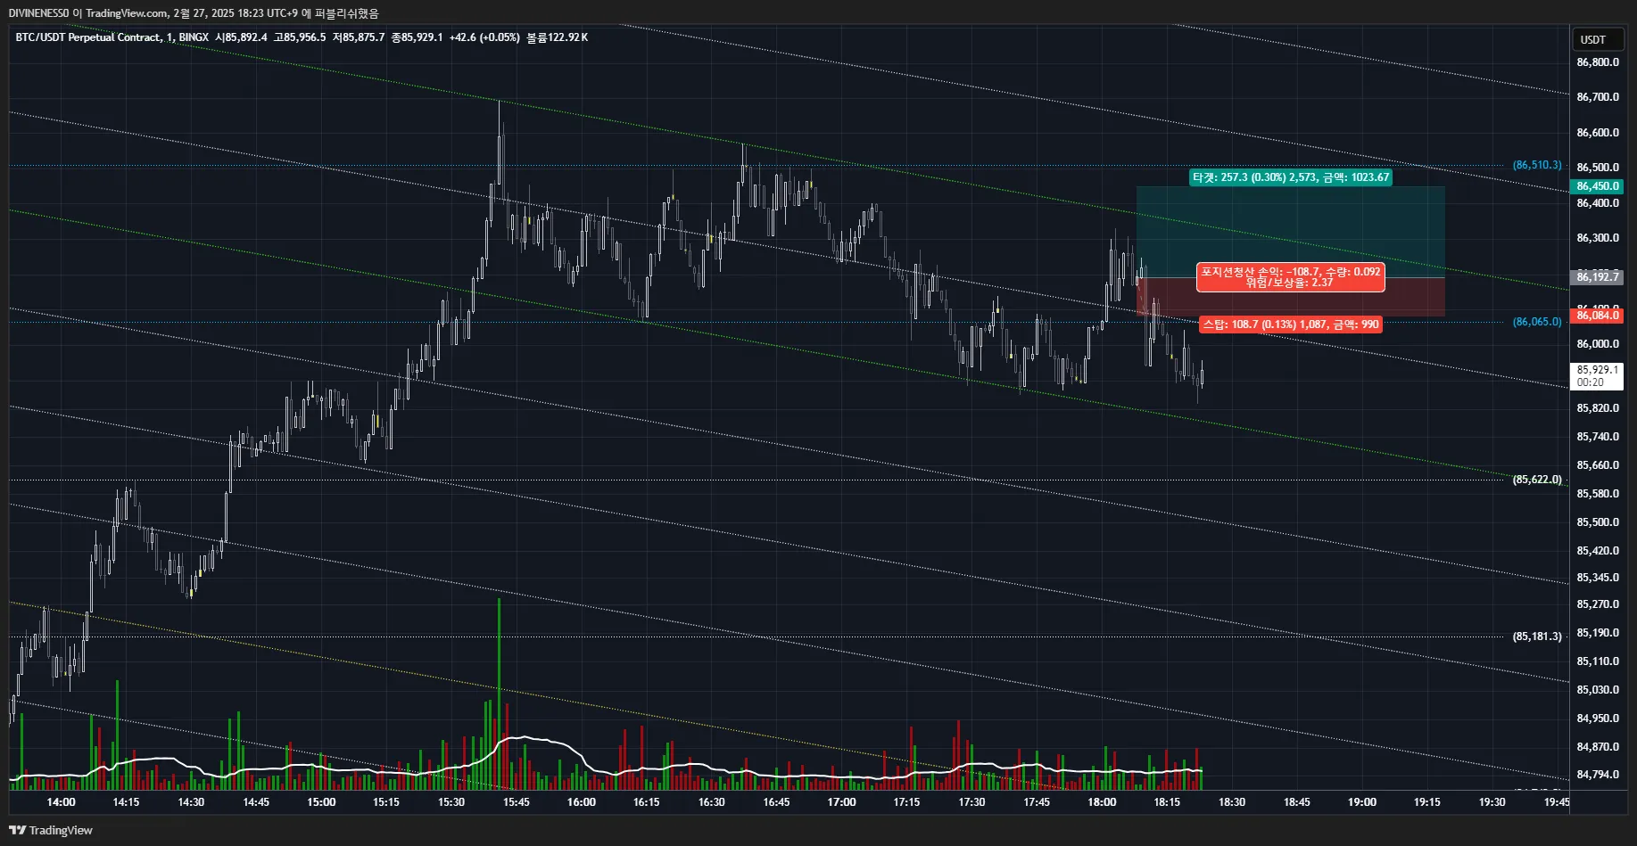
Task: Click the 86,300.0 price axis label
Action: pyautogui.click(x=1597, y=238)
